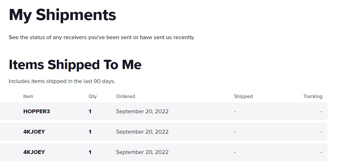
Task: Click the tracking dash in last 4KJOEY row
Action: (x=321, y=152)
